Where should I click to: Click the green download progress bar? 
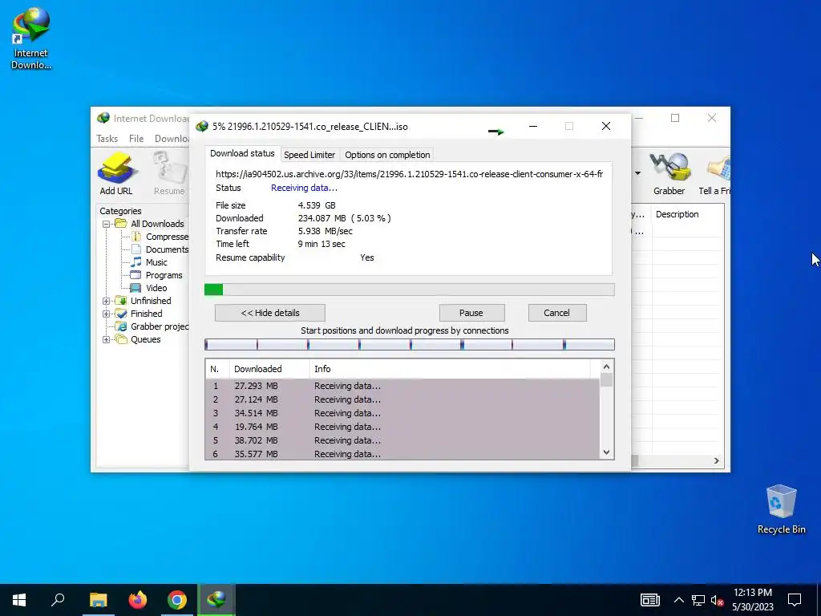coord(410,290)
